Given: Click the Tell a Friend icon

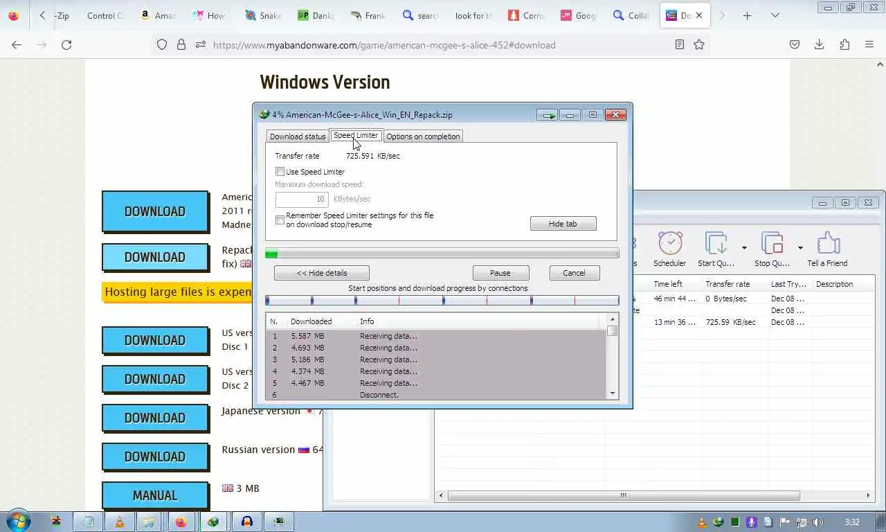Looking at the screenshot, I should (x=827, y=249).
